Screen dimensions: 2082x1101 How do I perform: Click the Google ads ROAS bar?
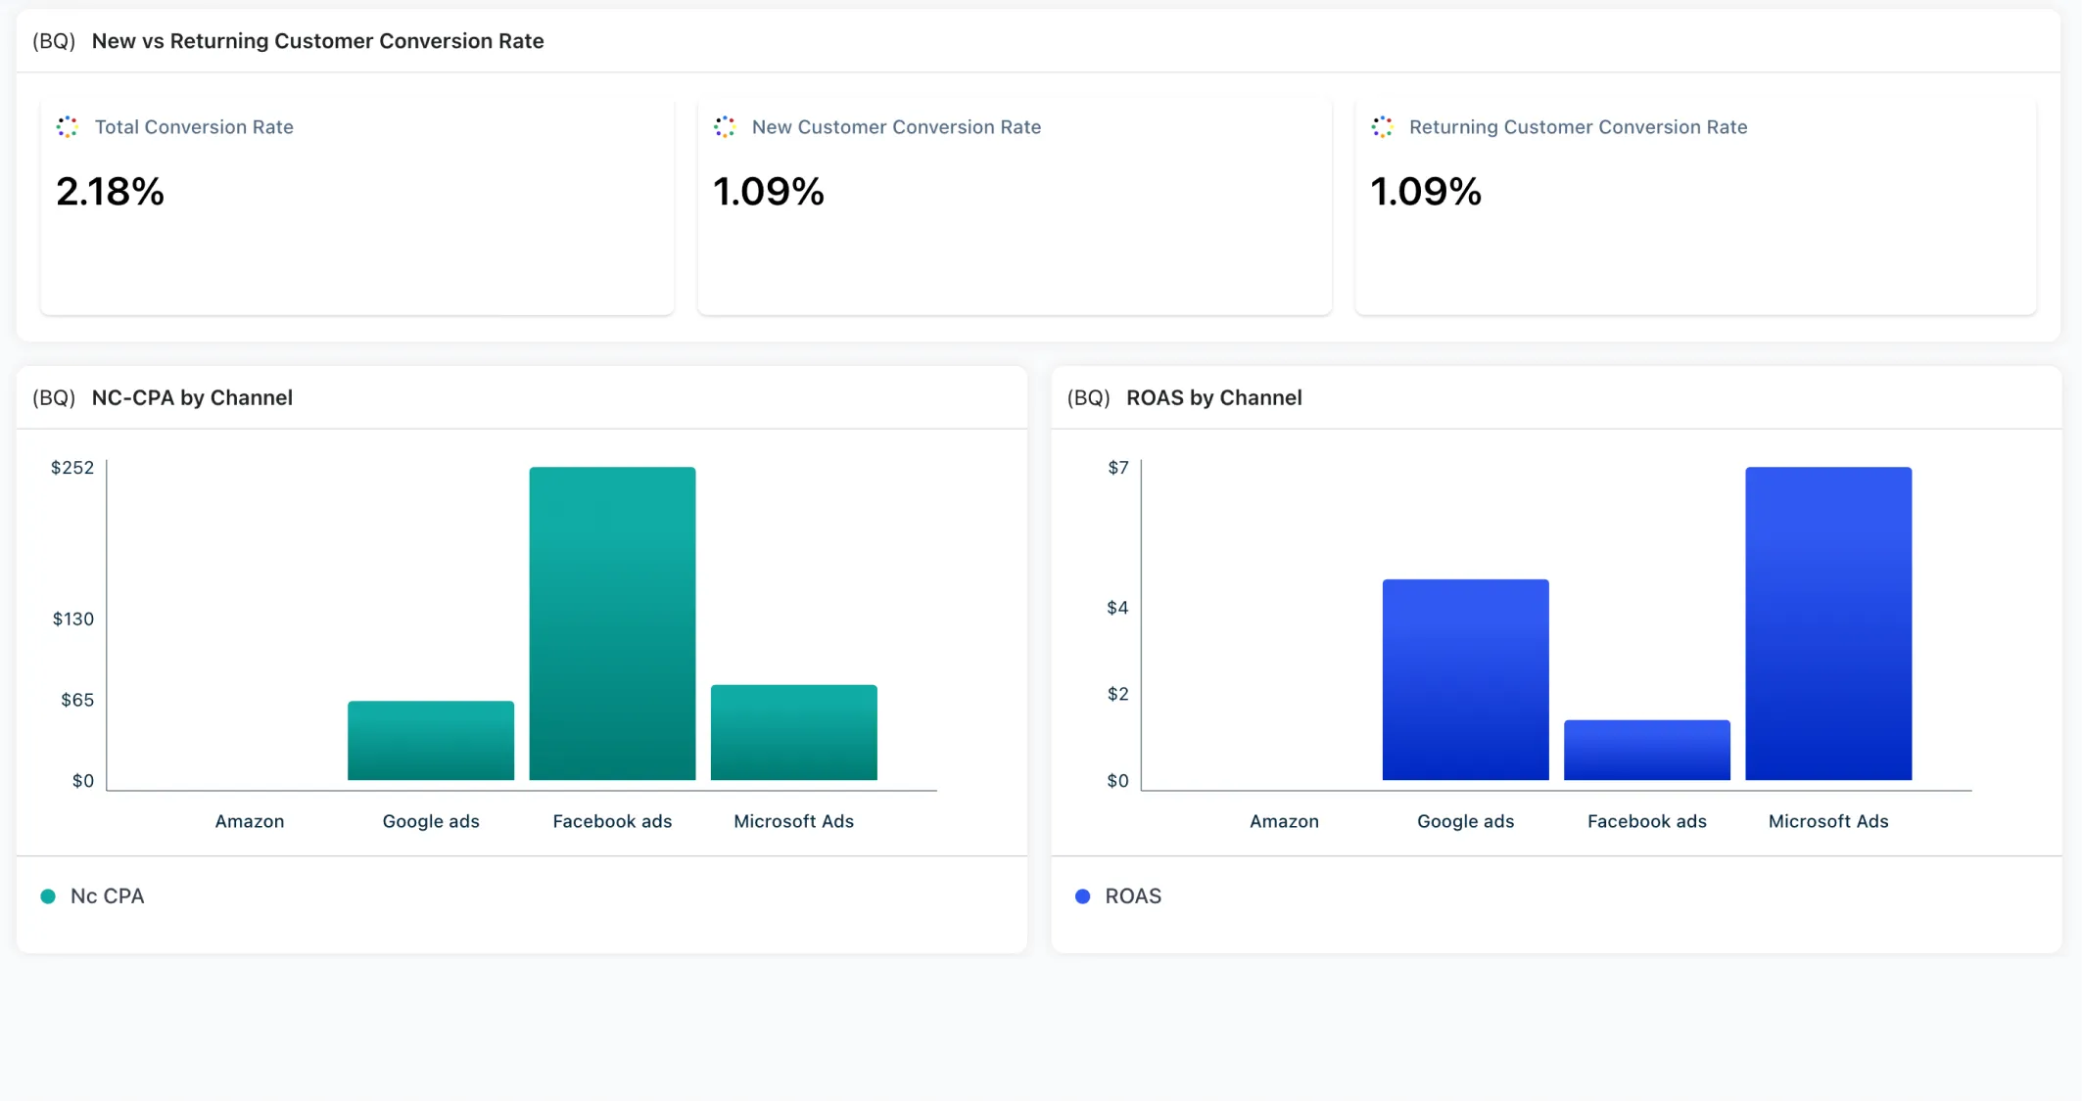point(1465,679)
